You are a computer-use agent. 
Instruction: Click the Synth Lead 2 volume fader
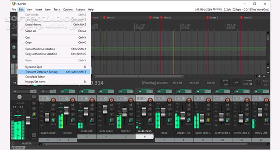[221, 117]
